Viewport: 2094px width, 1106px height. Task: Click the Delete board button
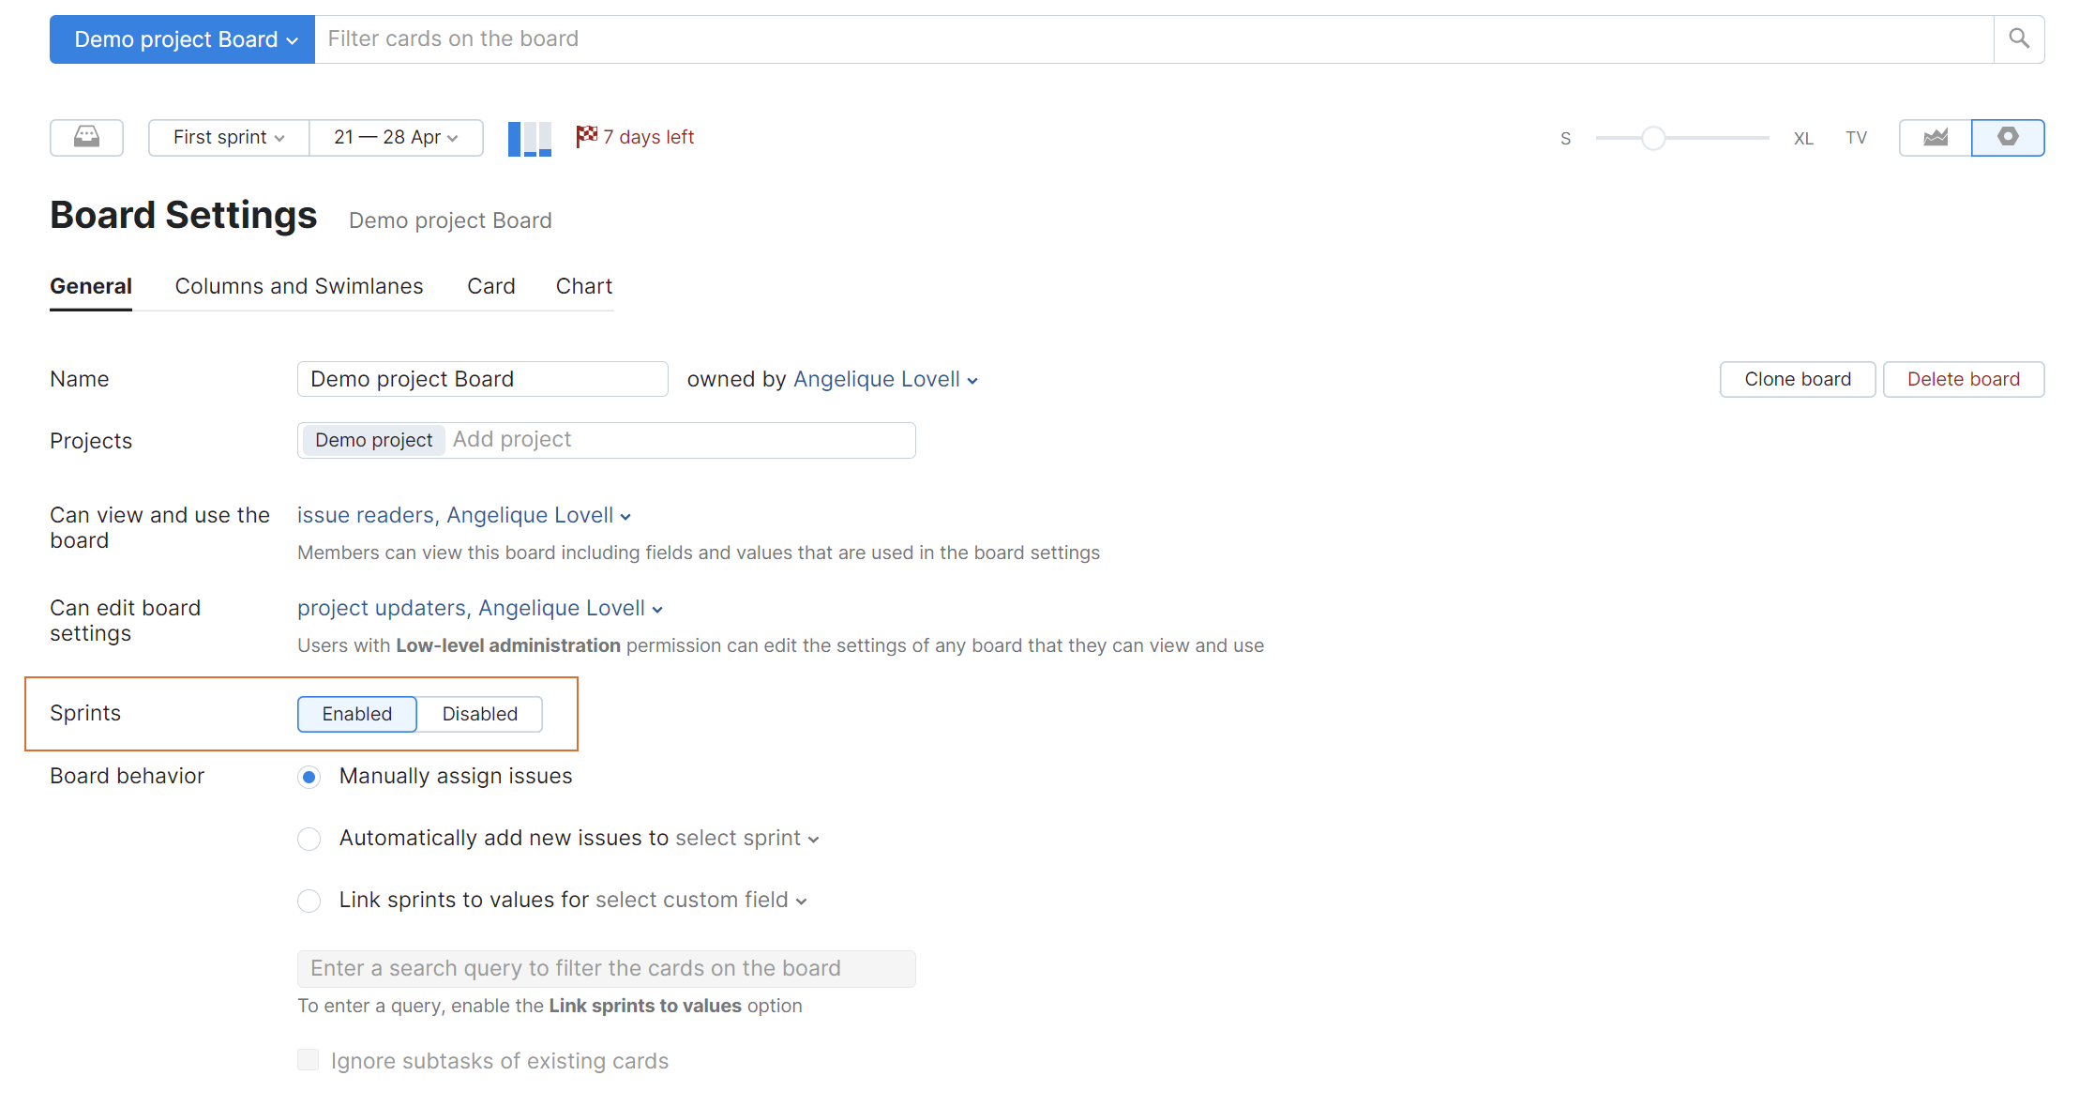(1963, 379)
